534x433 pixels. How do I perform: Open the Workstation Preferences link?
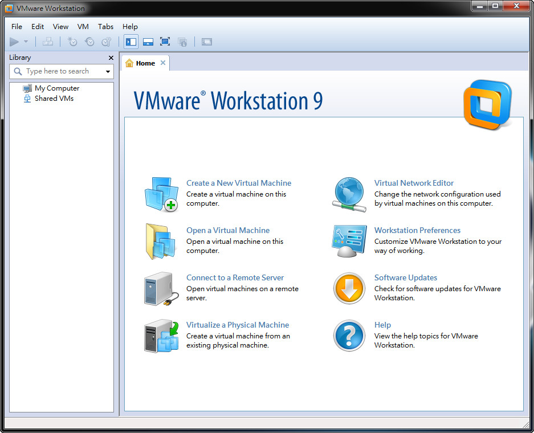(x=418, y=230)
